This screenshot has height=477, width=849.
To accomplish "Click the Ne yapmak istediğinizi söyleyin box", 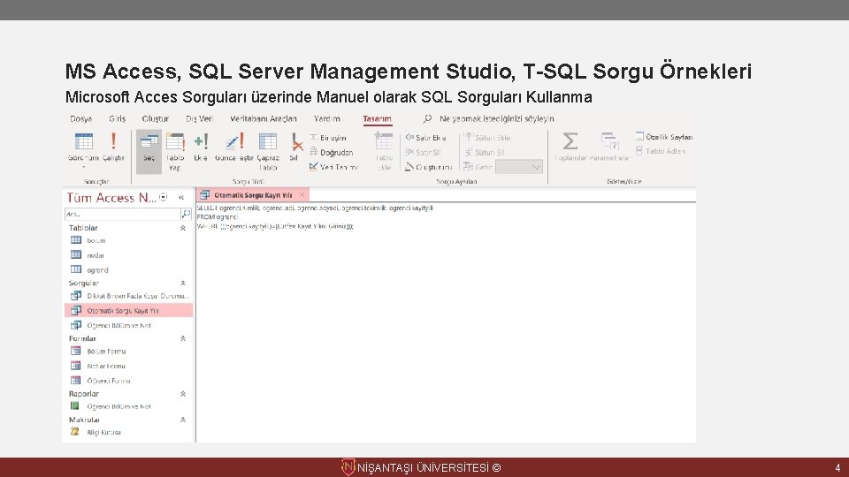I will click(x=496, y=119).
